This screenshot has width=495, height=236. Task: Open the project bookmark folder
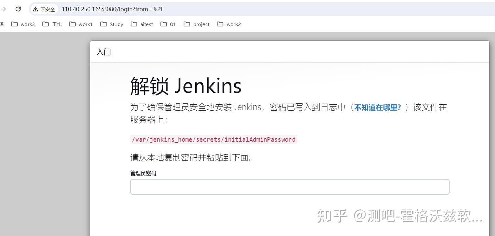196,24
